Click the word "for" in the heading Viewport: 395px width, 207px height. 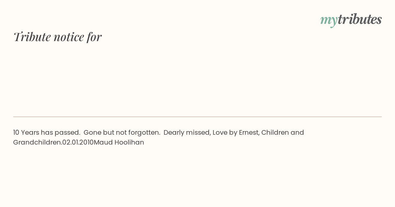click(94, 37)
